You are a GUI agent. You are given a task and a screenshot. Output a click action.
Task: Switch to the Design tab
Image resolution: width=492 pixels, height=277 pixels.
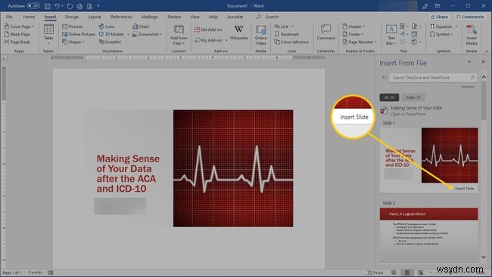coord(72,17)
